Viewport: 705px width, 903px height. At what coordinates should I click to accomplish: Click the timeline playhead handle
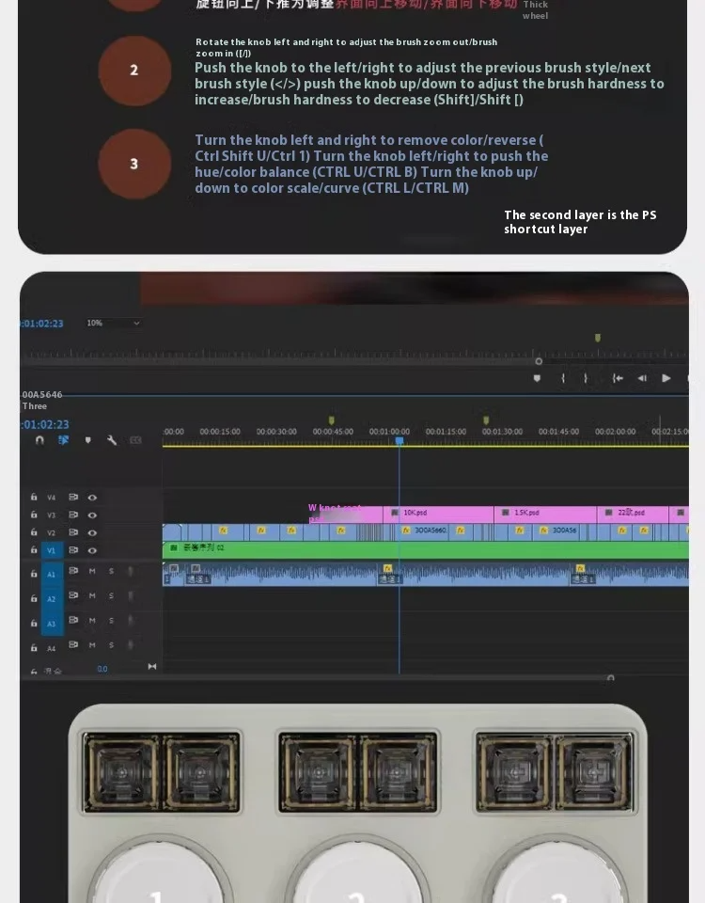coord(399,440)
